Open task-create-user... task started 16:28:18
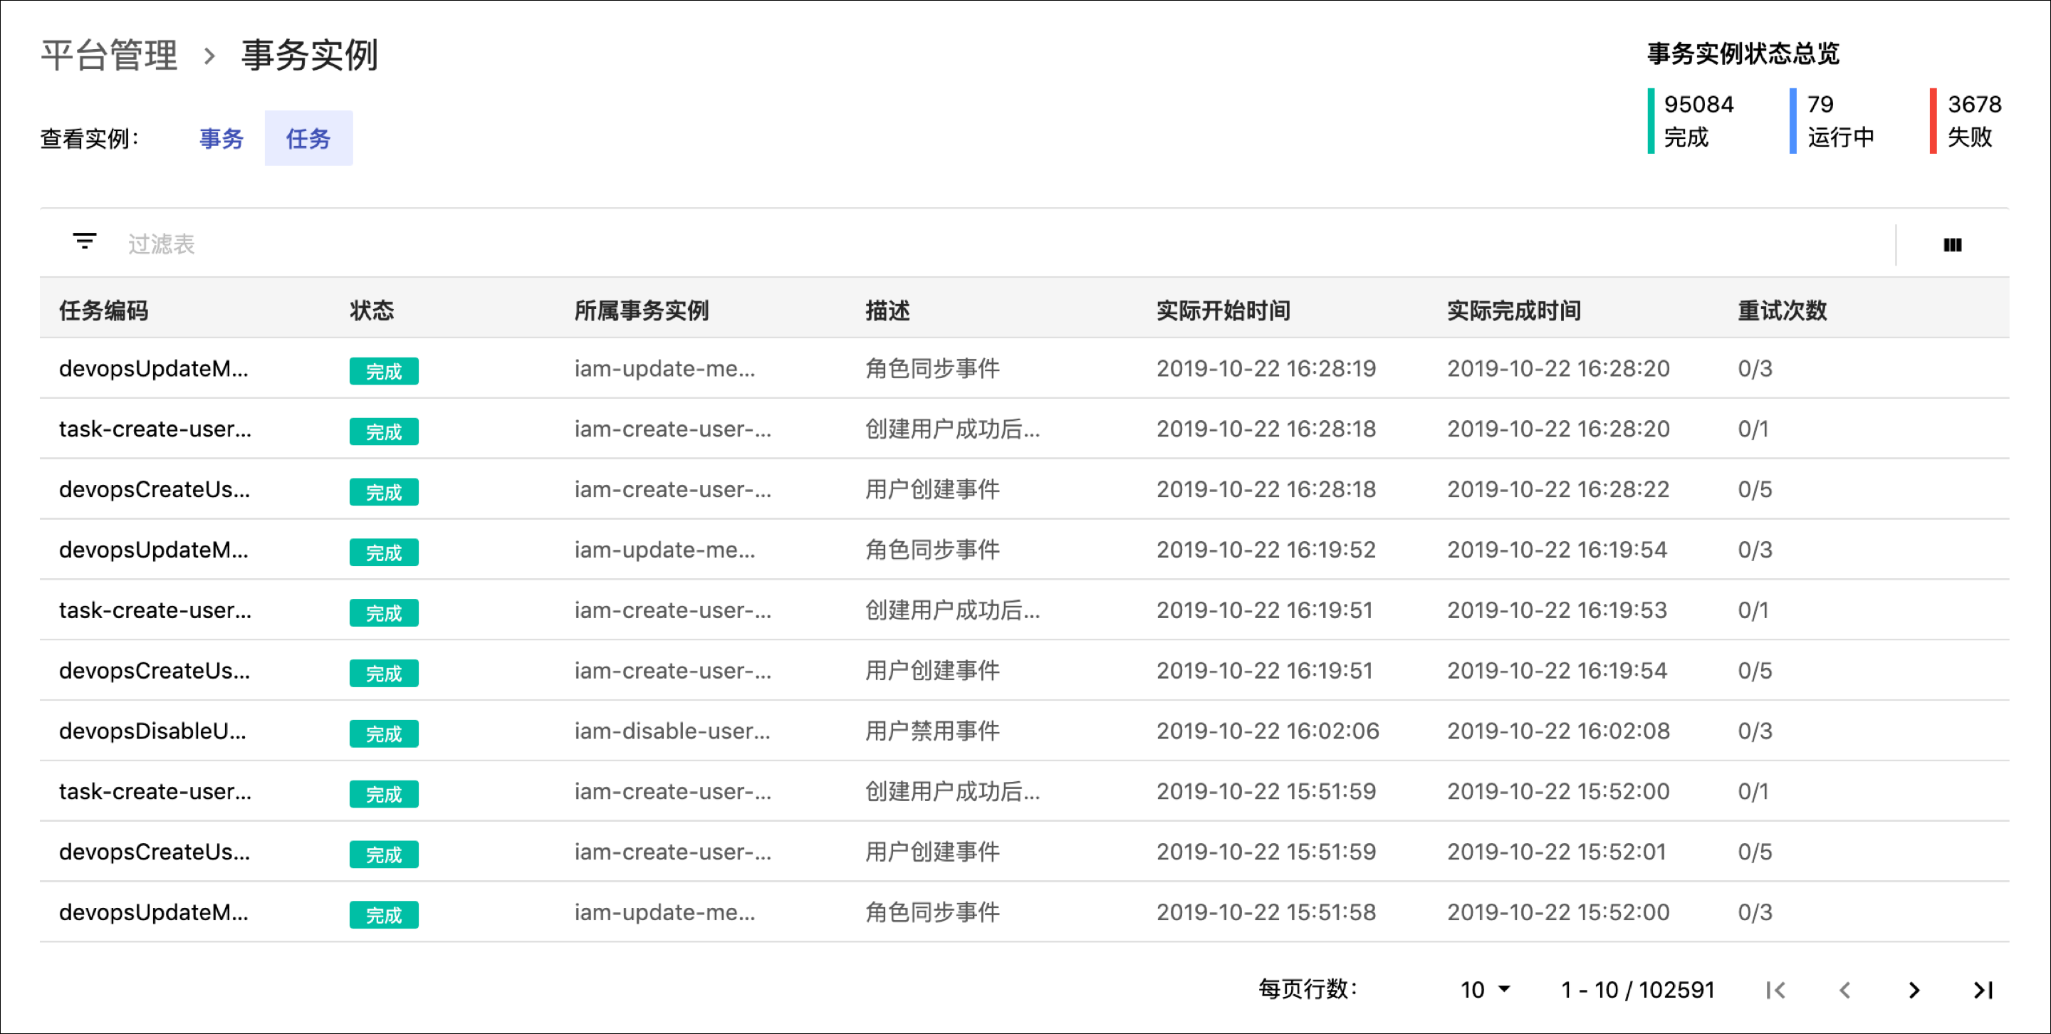2051x1034 pixels. 155,429
